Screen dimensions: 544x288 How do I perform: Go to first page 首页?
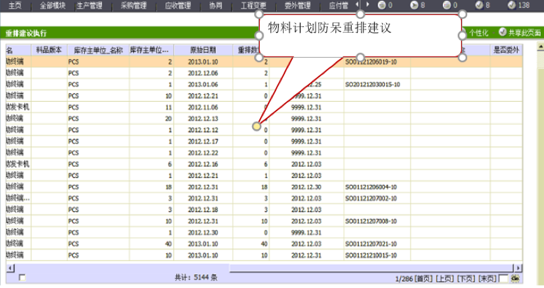click(x=424, y=279)
